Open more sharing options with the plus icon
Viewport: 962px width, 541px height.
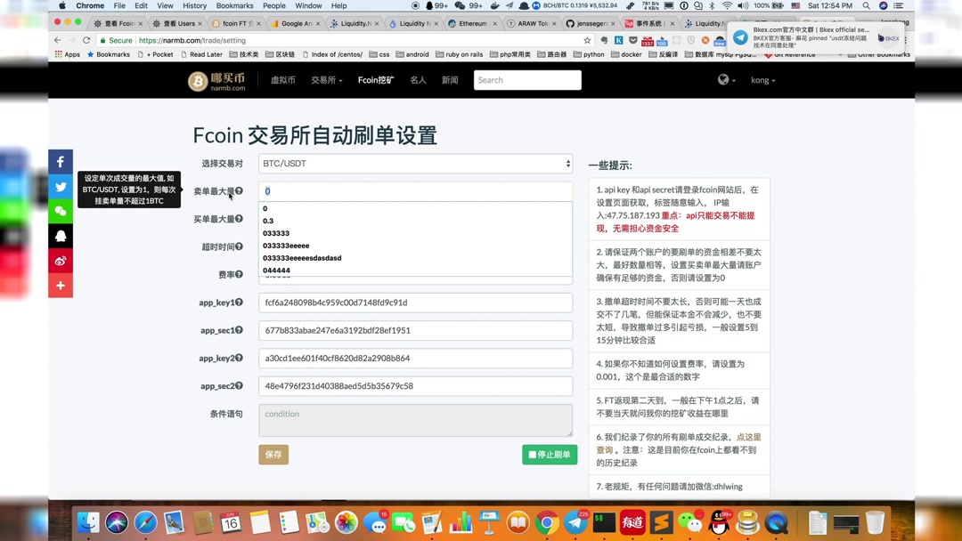[x=60, y=286]
